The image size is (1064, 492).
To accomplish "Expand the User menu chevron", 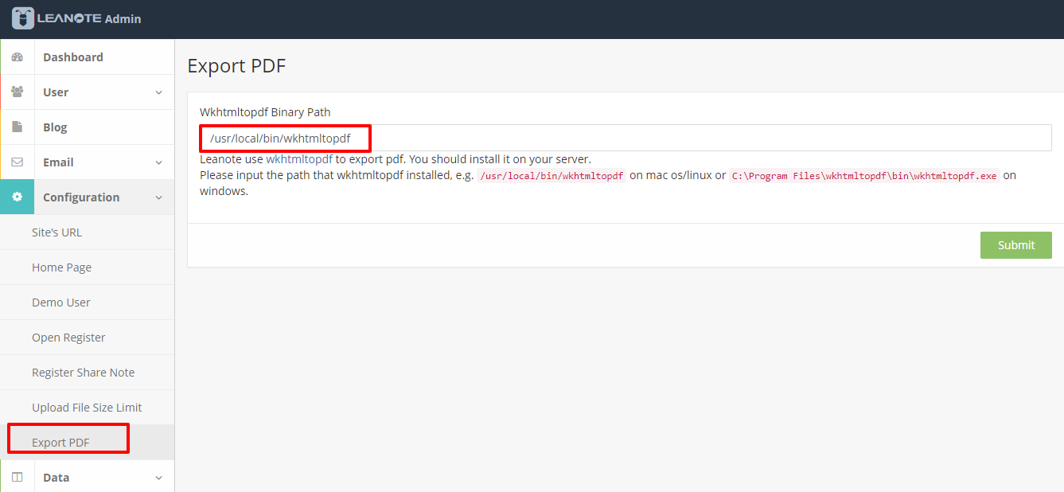I will tap(158, 92).
